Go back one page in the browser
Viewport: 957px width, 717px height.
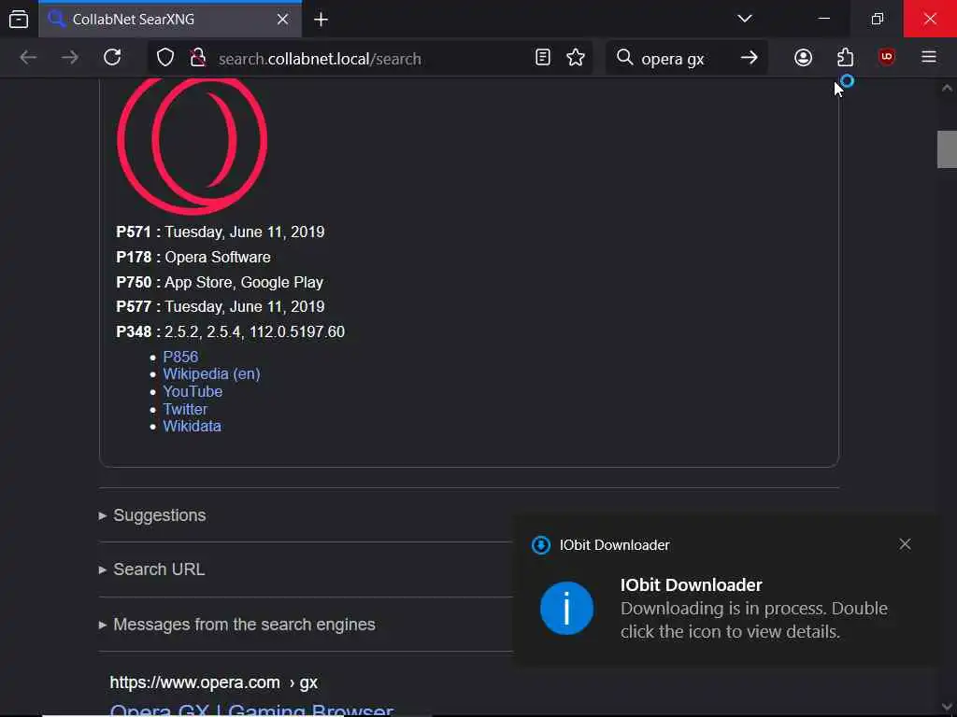point(28,58)
